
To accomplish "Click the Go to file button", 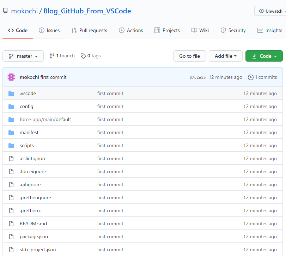I will click(189, 56).
